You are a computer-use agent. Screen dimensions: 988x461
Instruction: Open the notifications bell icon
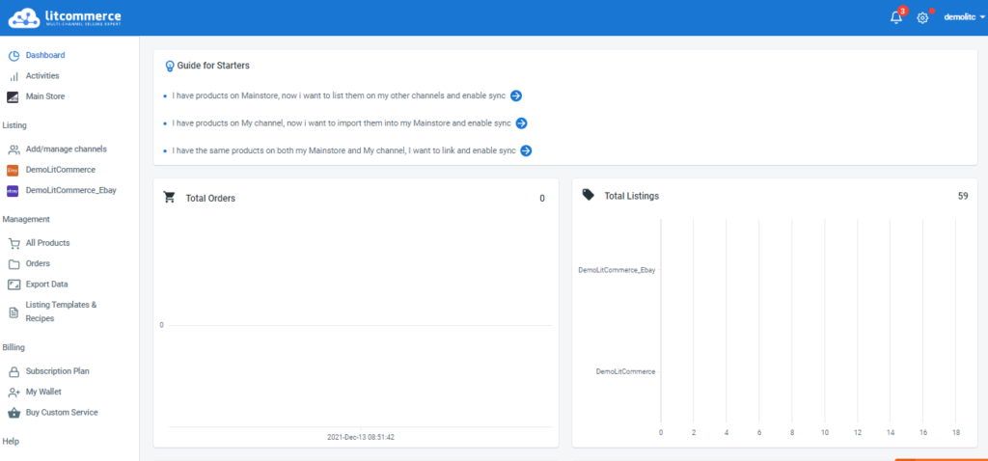[x=895, y=17]
